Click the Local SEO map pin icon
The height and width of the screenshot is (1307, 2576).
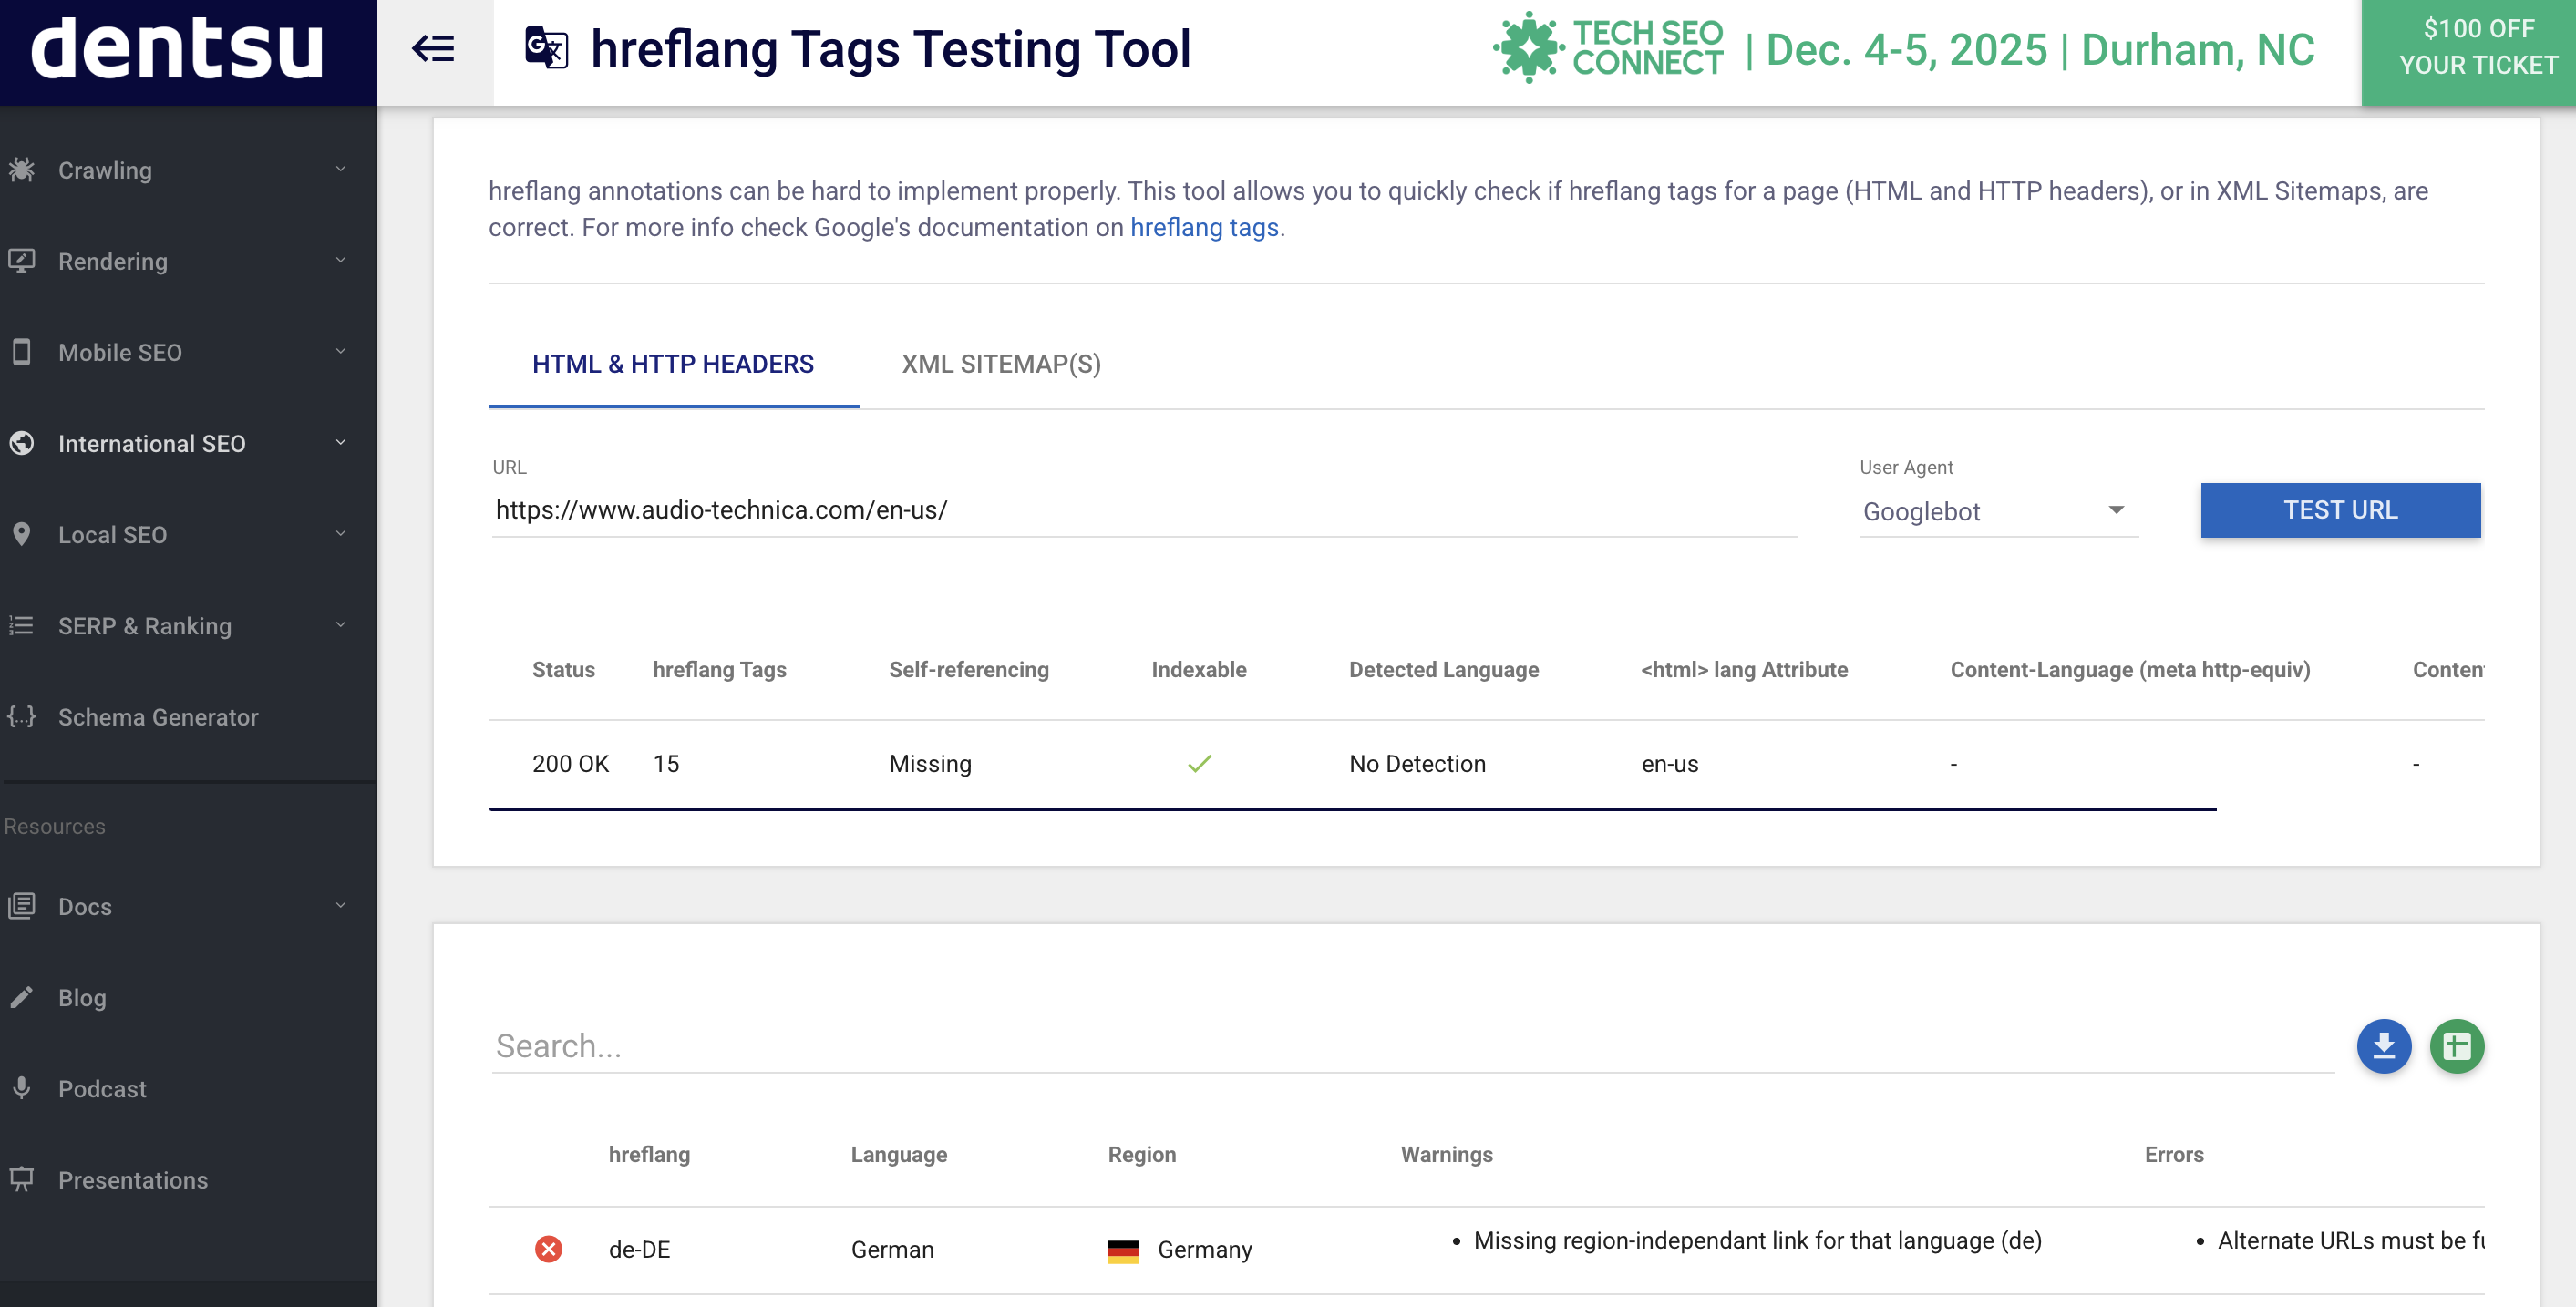pos(21,534)
